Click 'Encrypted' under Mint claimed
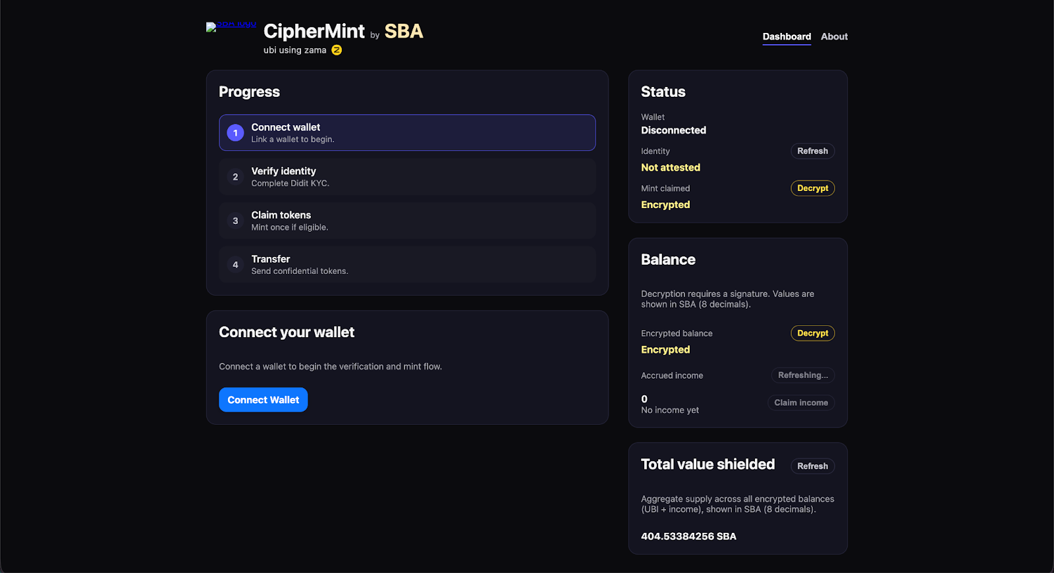The image size is (1054, 573). click(665, 205)
